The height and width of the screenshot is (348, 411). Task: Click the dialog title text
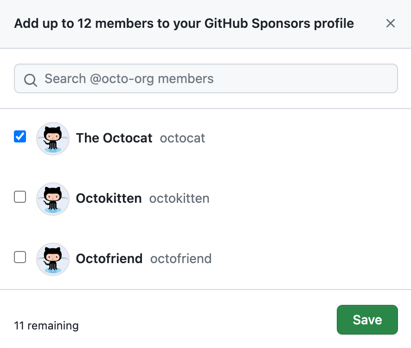[184, 23]
